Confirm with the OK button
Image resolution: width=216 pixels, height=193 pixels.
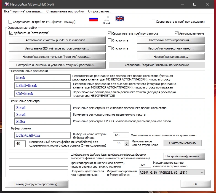[x=196, y=184]
